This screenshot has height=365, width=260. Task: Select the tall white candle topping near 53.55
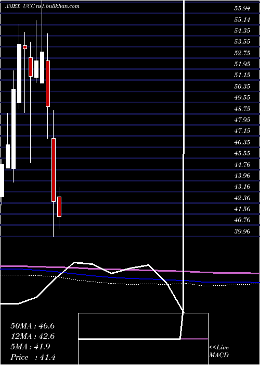pos(19,74)
